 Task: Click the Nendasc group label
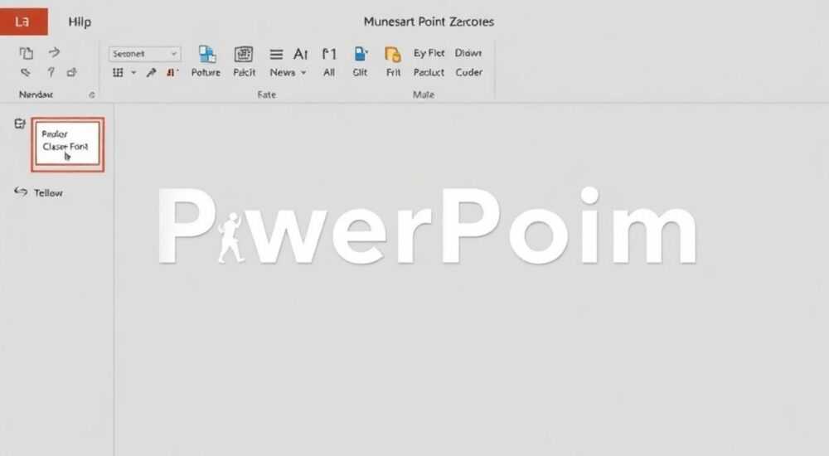pos(36,95)
